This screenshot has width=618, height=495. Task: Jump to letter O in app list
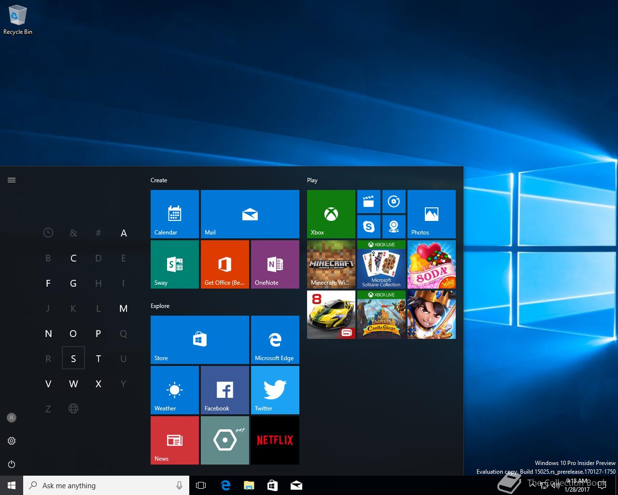point(73,334)
